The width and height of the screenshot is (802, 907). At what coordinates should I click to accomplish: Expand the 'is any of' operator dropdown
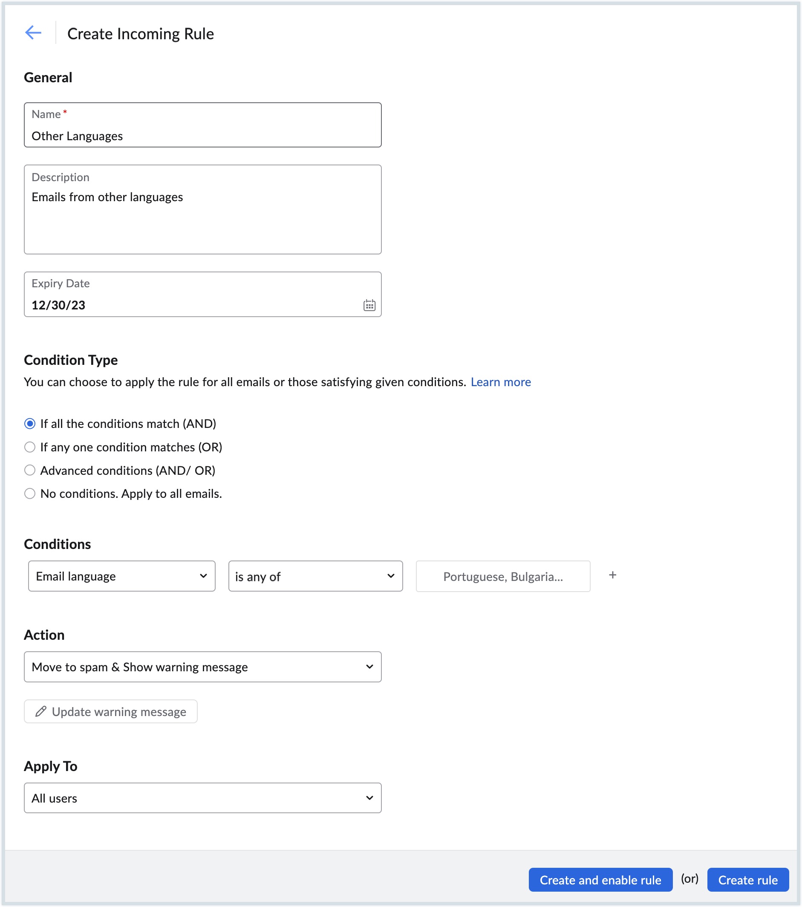[x=315, y=576]
